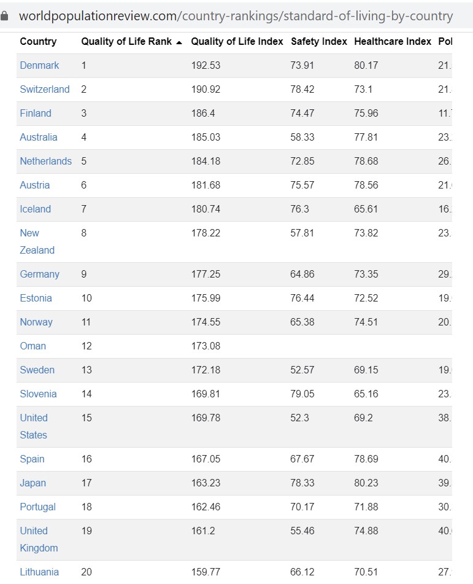Click the URL in the address bar
Viewport: 473px width, 584px height.
[x=236, y=16]
